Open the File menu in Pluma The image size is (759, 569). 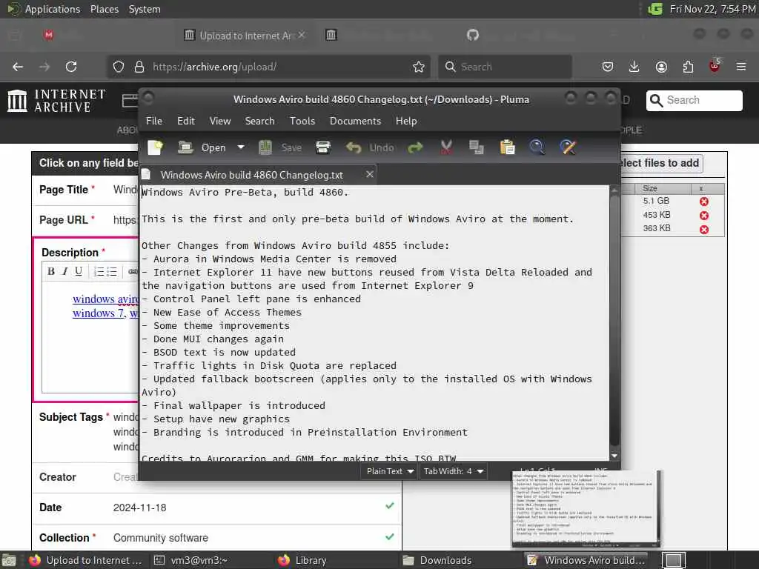point(154,121)
